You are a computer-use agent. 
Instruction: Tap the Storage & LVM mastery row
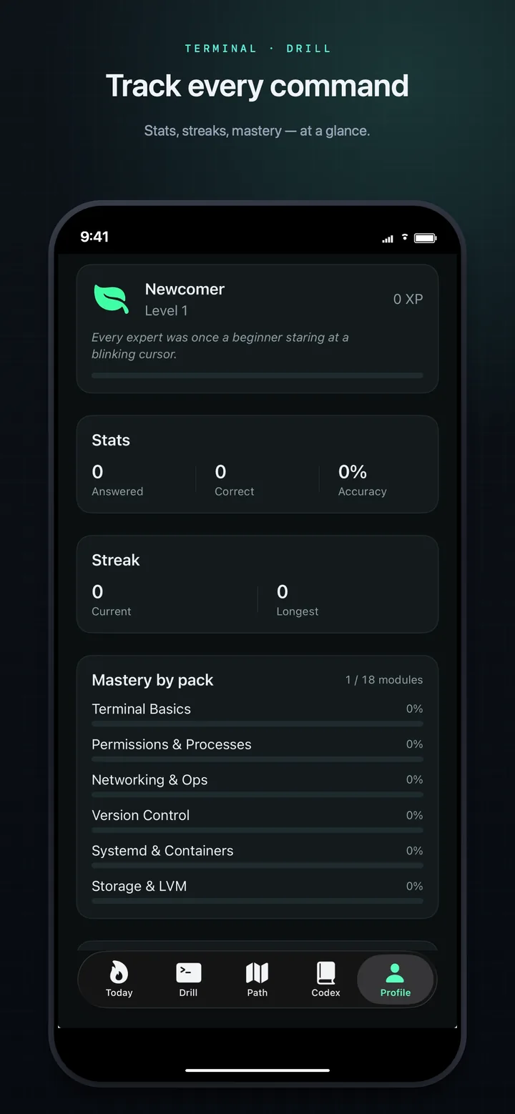click(x=257, y=887)
